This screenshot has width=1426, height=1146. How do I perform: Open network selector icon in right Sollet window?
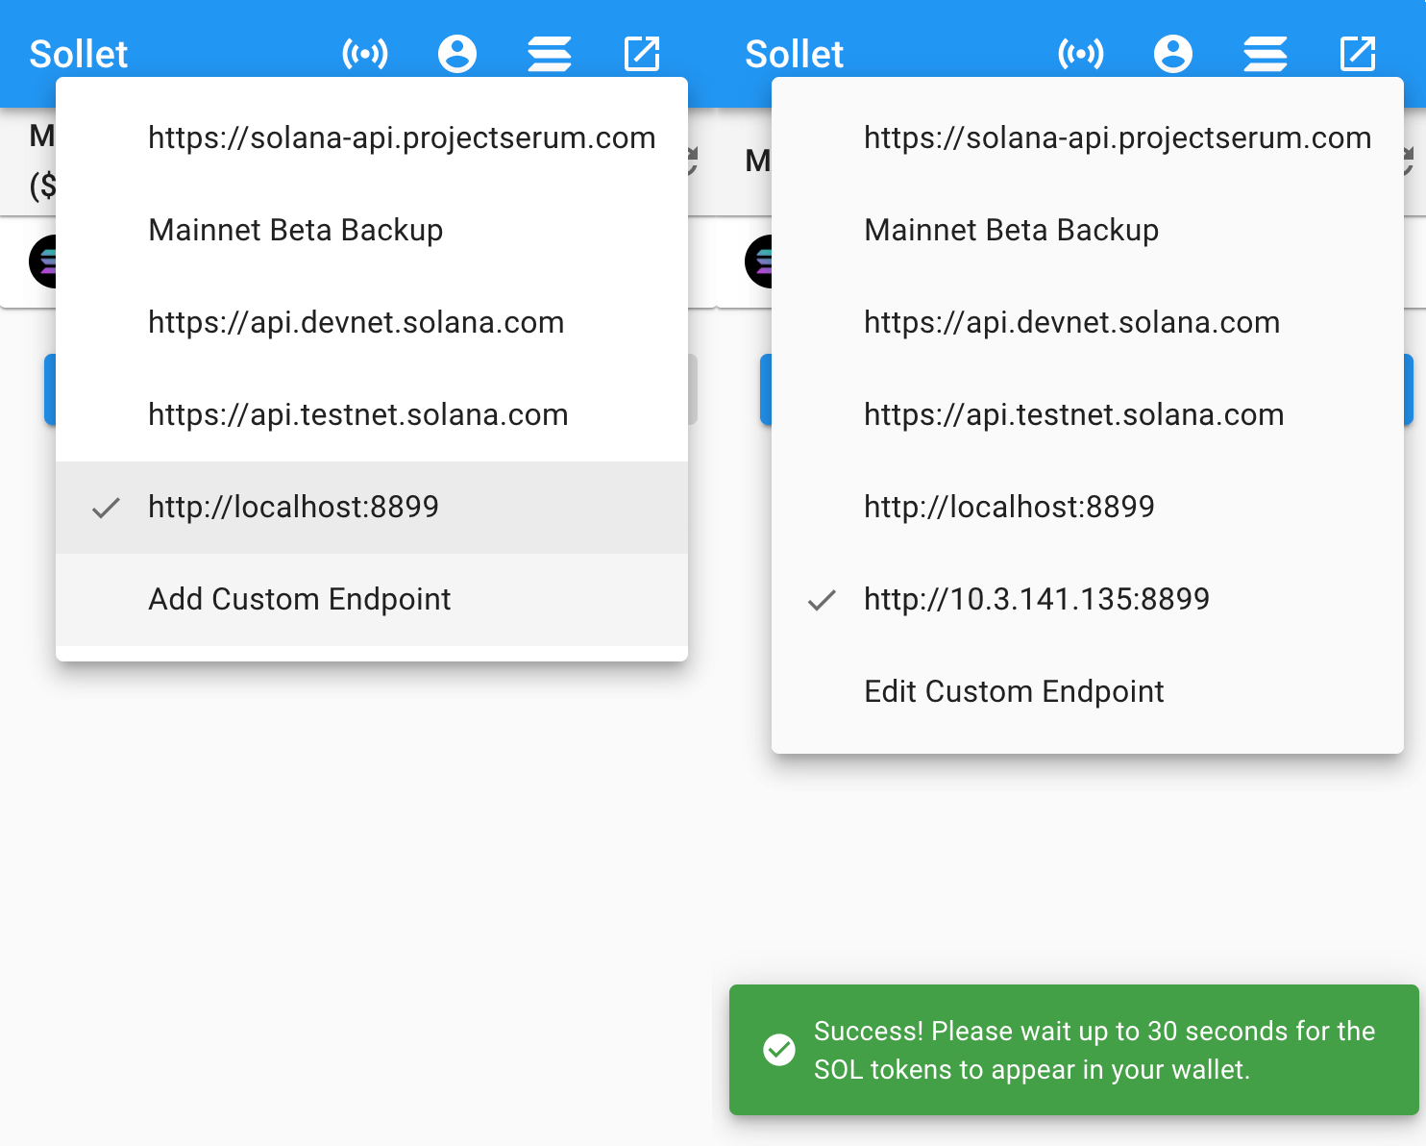(x=1081, y=54)
